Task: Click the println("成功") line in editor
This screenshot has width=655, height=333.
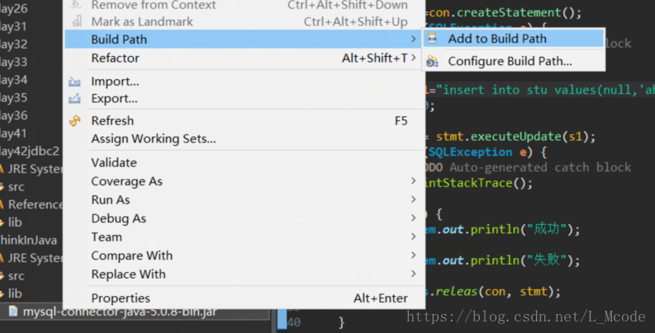Action: click(503, 229)
